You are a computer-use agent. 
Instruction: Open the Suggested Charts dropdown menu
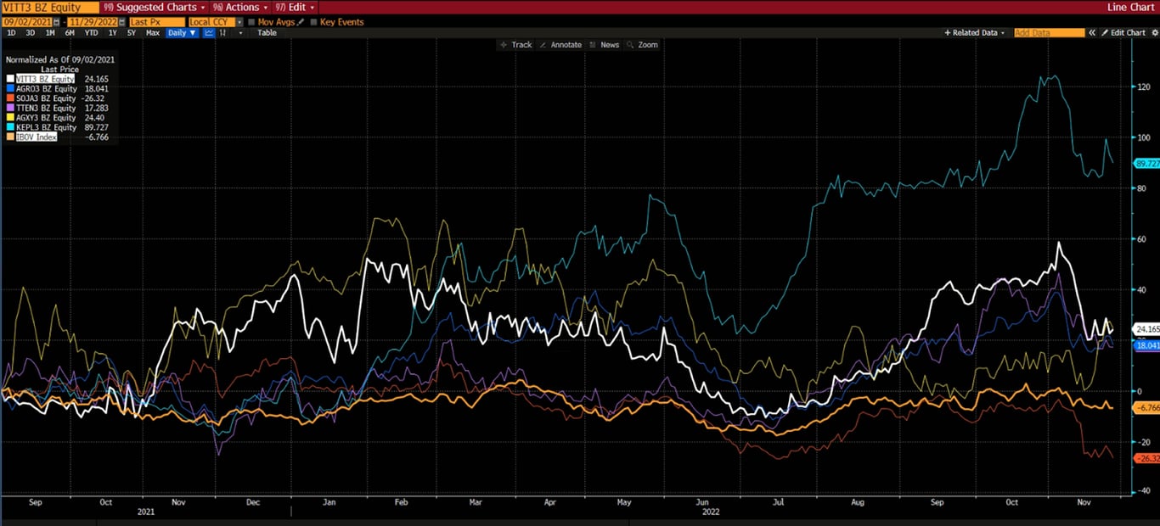[154, 7]
